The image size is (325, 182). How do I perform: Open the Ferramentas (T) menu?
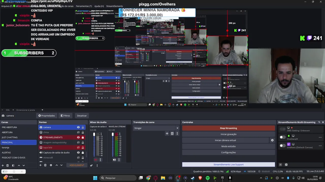point(84,6)
